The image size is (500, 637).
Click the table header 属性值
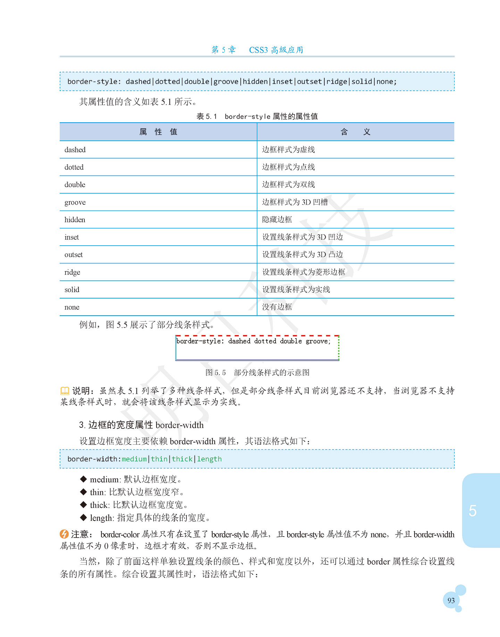[158, 132]
